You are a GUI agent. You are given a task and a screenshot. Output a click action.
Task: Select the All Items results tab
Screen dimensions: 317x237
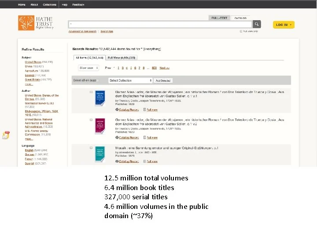coord(89,57)
